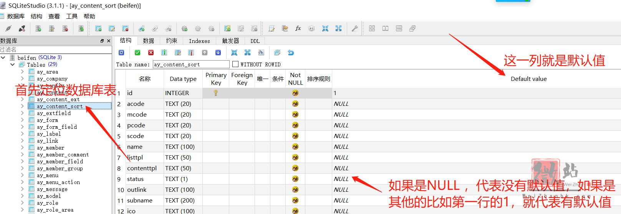Refresh table structure with blue refresh icon
The height and width of the screenshot is (214, 621).
[x=121, y=53]
